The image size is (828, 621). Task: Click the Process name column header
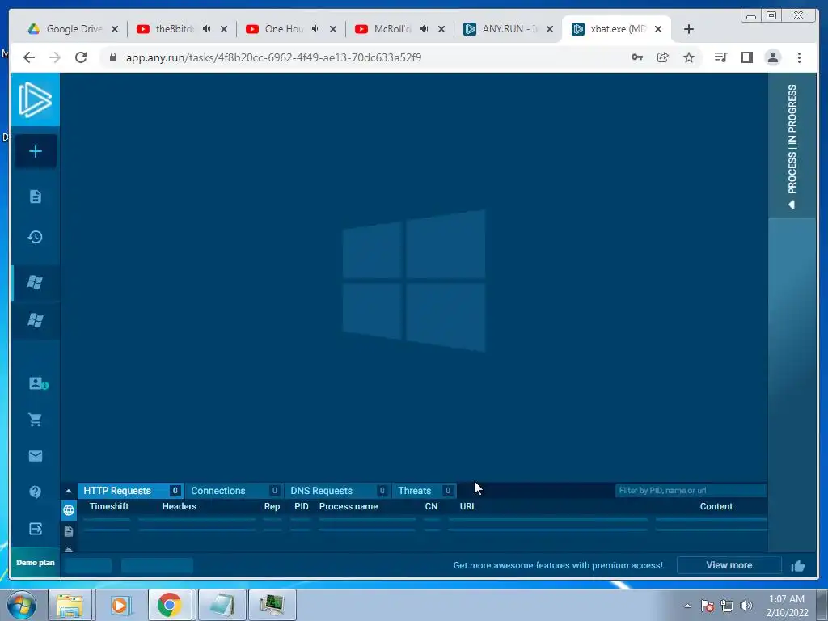pos(349,506)
